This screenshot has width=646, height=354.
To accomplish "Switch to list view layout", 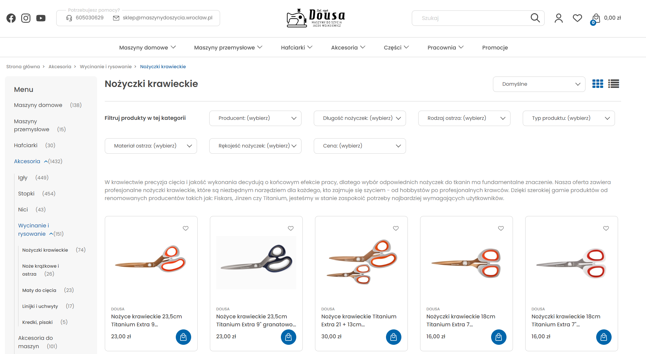I will tap(614, 84).
